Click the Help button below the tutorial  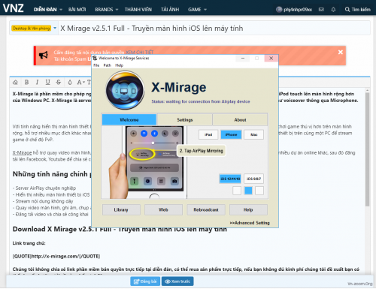click(248, 209)
